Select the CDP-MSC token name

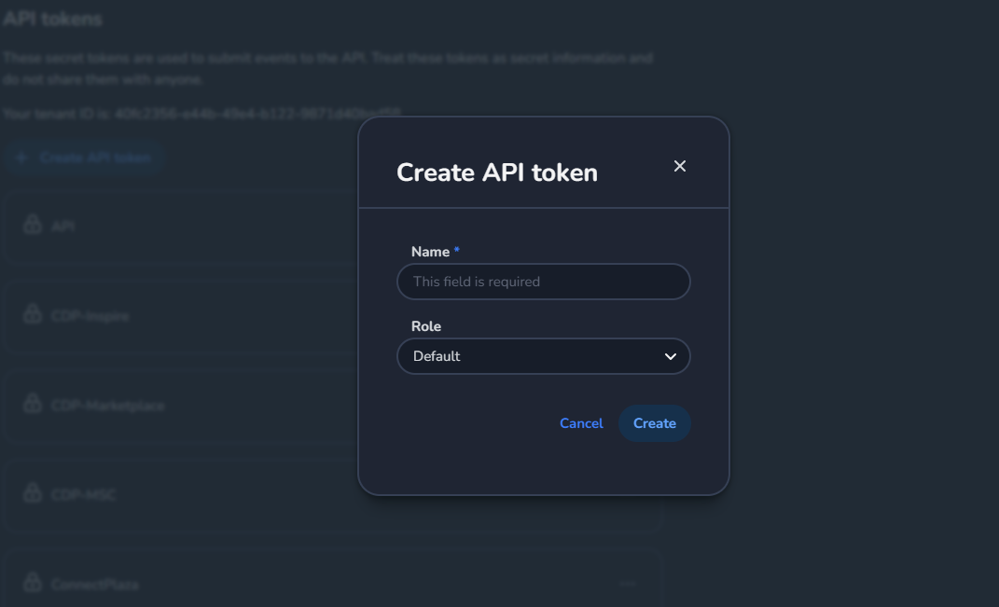point(83,495)
